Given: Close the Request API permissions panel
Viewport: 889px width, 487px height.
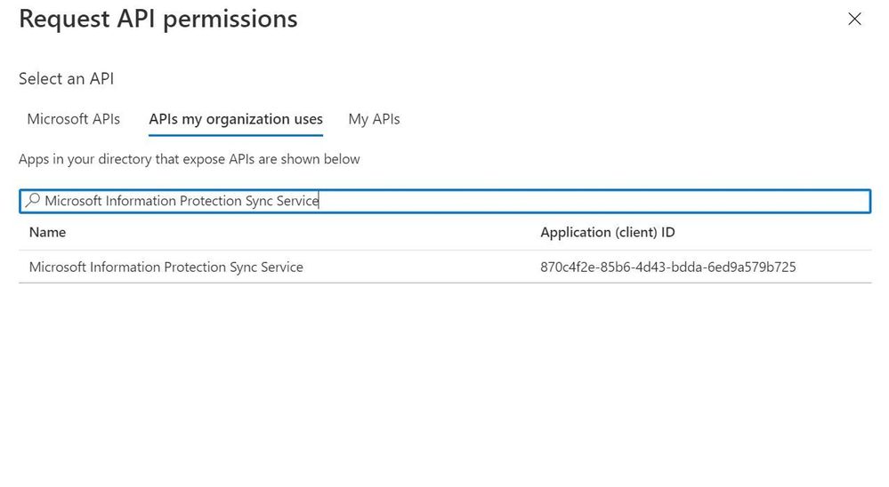Looking at the screenshot, I should (x=854, y=19).
